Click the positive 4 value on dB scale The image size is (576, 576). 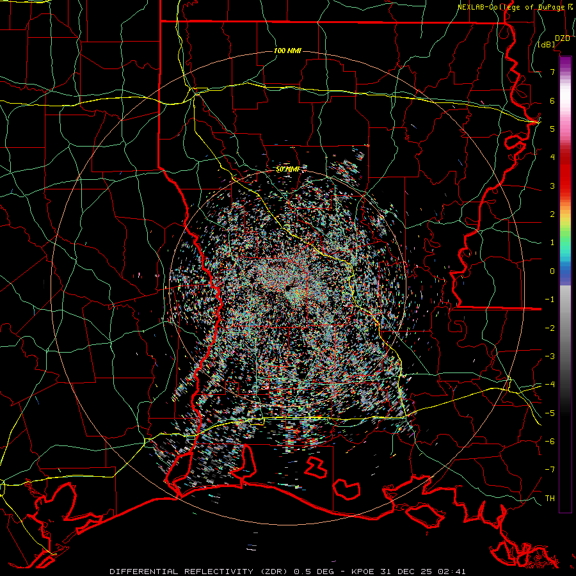point(552,157)
